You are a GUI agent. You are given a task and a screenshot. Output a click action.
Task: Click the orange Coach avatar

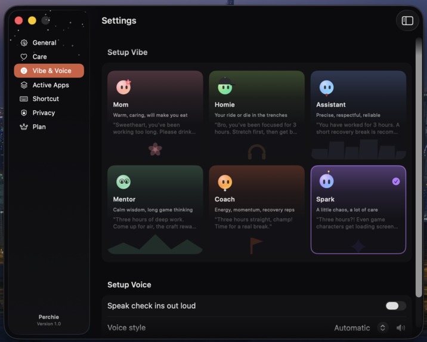coord(225,182)
